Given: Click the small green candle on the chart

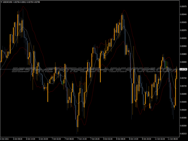Looking at the screenshot, I should 63,83.
